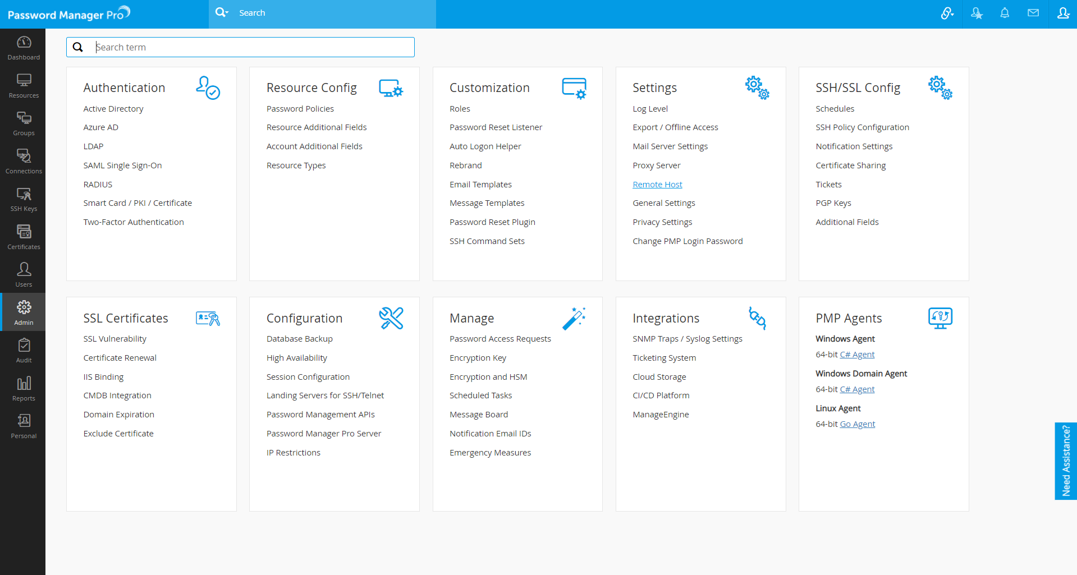Image resolution: width=1077 pixels, height=575 pixels.
Task: Open the mail envelope icon
Action: point(1033,13)
